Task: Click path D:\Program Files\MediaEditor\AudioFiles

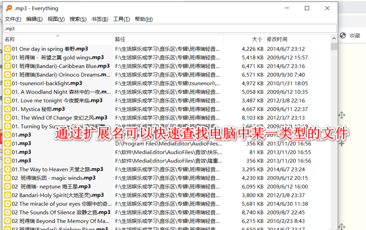Action: (x=169, y=144)
